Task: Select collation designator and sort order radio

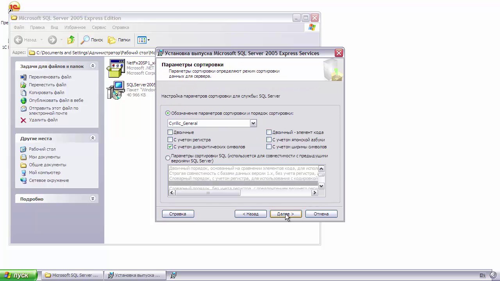Action: tap(168, 113)
